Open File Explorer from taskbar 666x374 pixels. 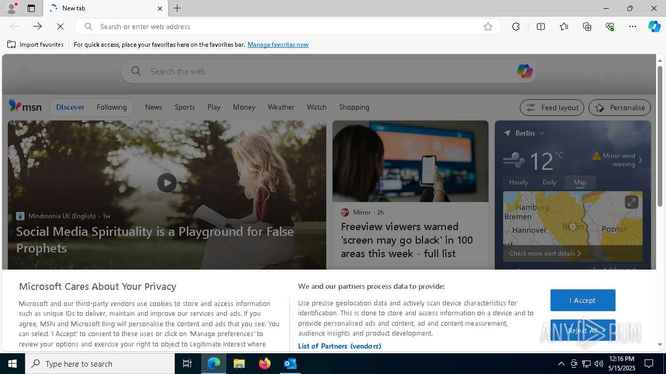point(239,364)
